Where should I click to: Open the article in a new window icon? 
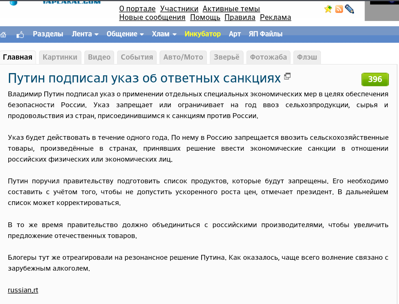pyautogui.click(x=287, y=76)
